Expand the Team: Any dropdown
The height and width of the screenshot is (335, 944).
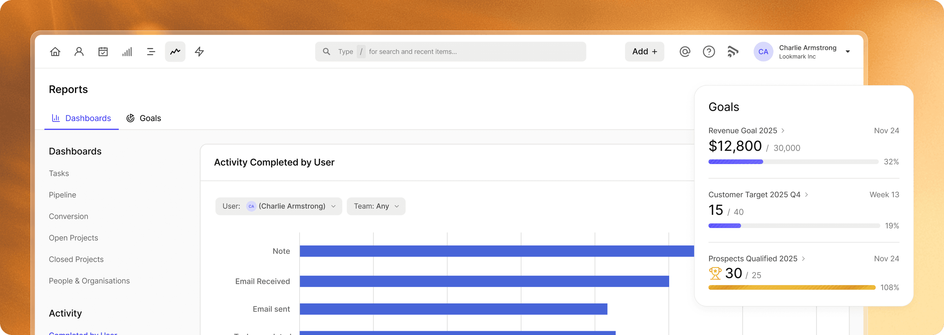(x=376, y=206)
